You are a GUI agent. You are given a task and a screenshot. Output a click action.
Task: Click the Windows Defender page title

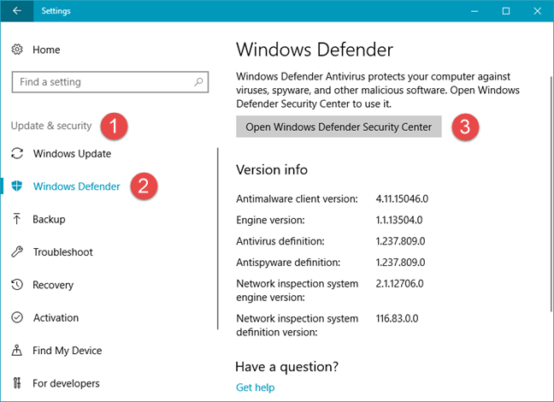pyautogui.click(x=315, y=50)
